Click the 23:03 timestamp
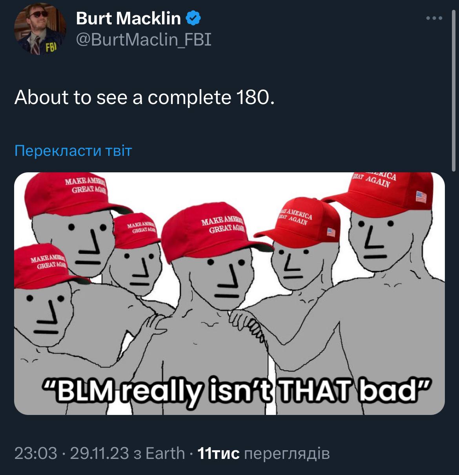This screenshot has height=475, width=459. 36,453
